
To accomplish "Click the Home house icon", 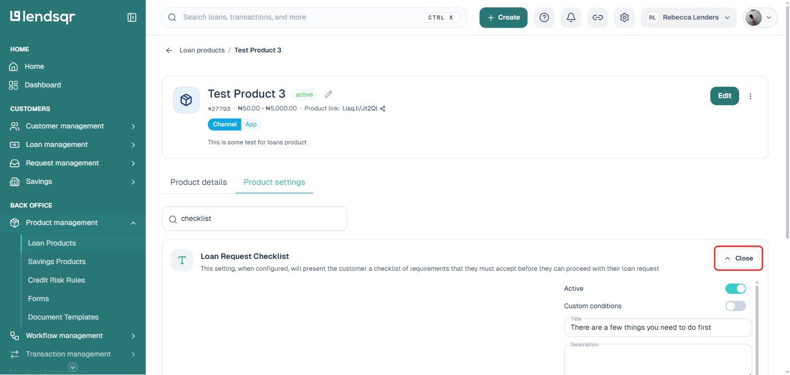I will pos(14,66).
